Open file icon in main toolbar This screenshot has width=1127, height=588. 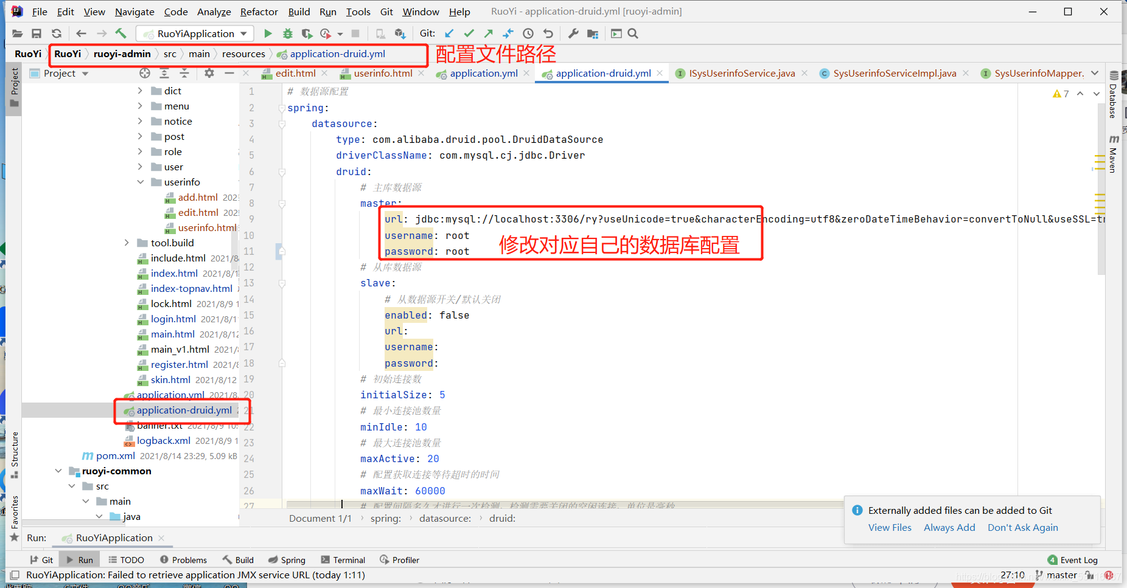coord(17,33)
